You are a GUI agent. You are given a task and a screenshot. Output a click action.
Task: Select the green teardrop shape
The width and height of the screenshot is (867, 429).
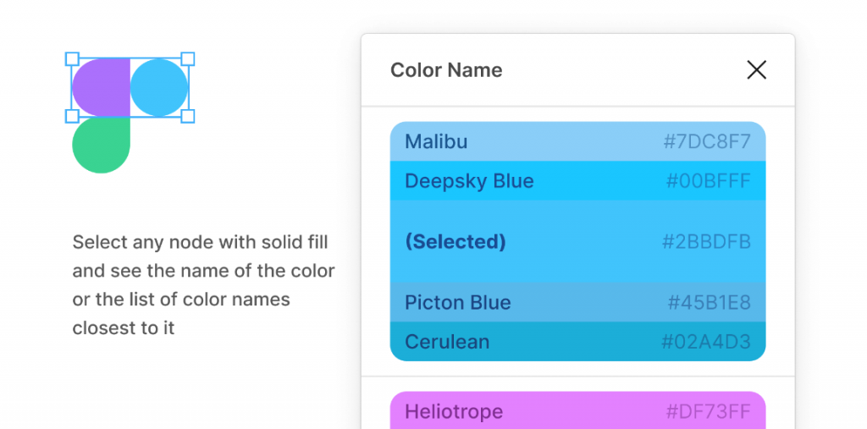click(100, 145)
